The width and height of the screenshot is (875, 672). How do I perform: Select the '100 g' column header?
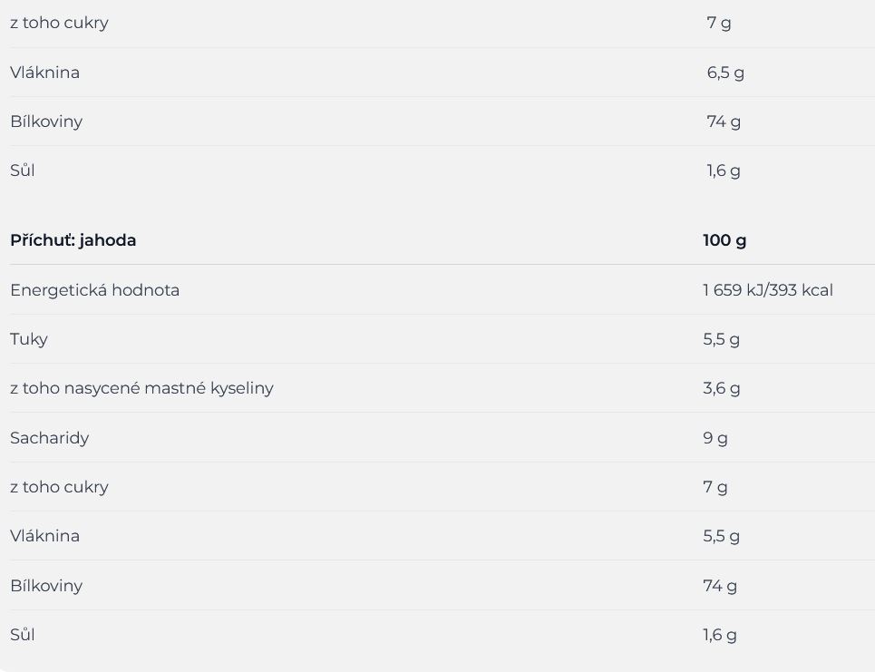point(724,240)
